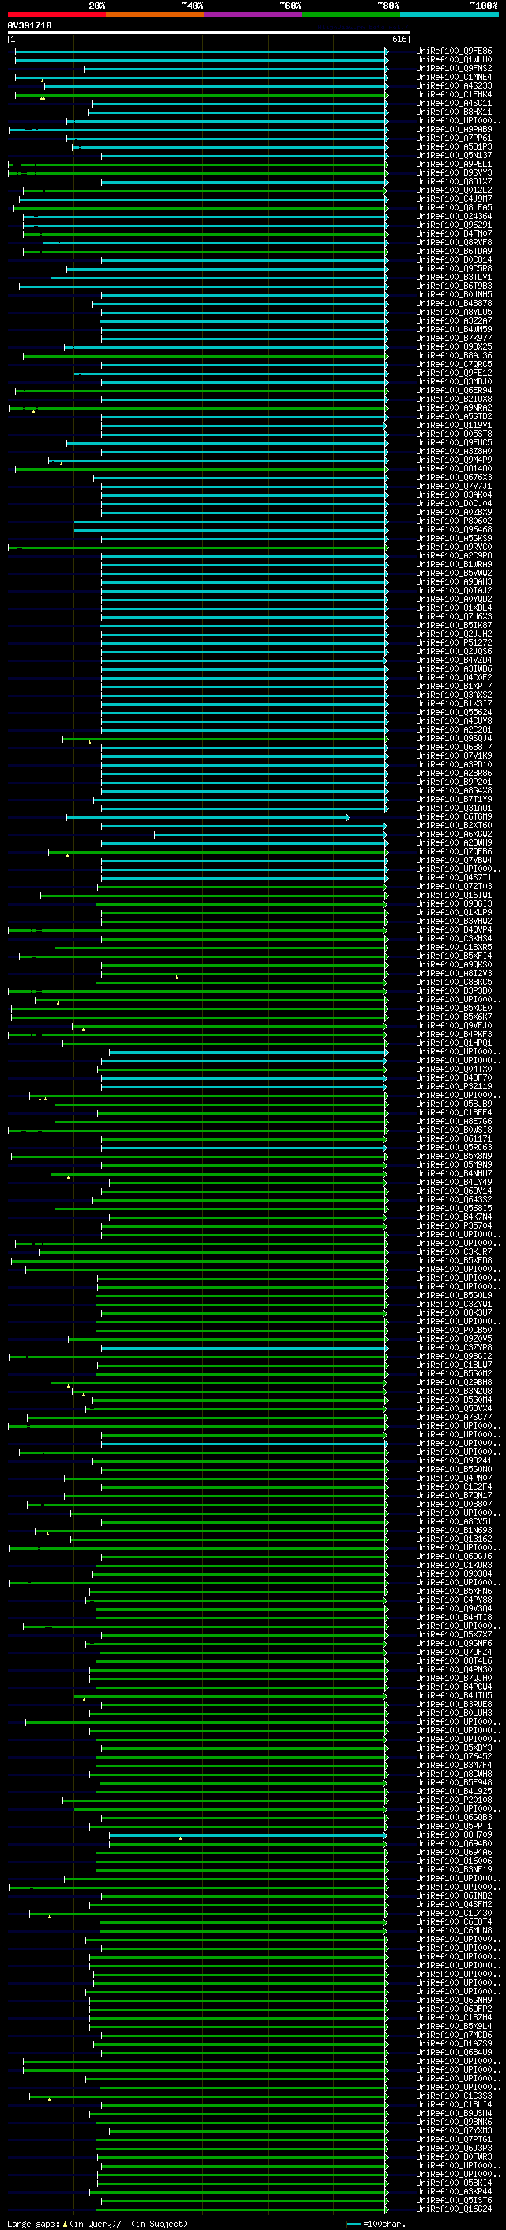Screen dimensions: 506x2230
Task: Select the label UniRef100_Q16G24
Action: 454,2209
